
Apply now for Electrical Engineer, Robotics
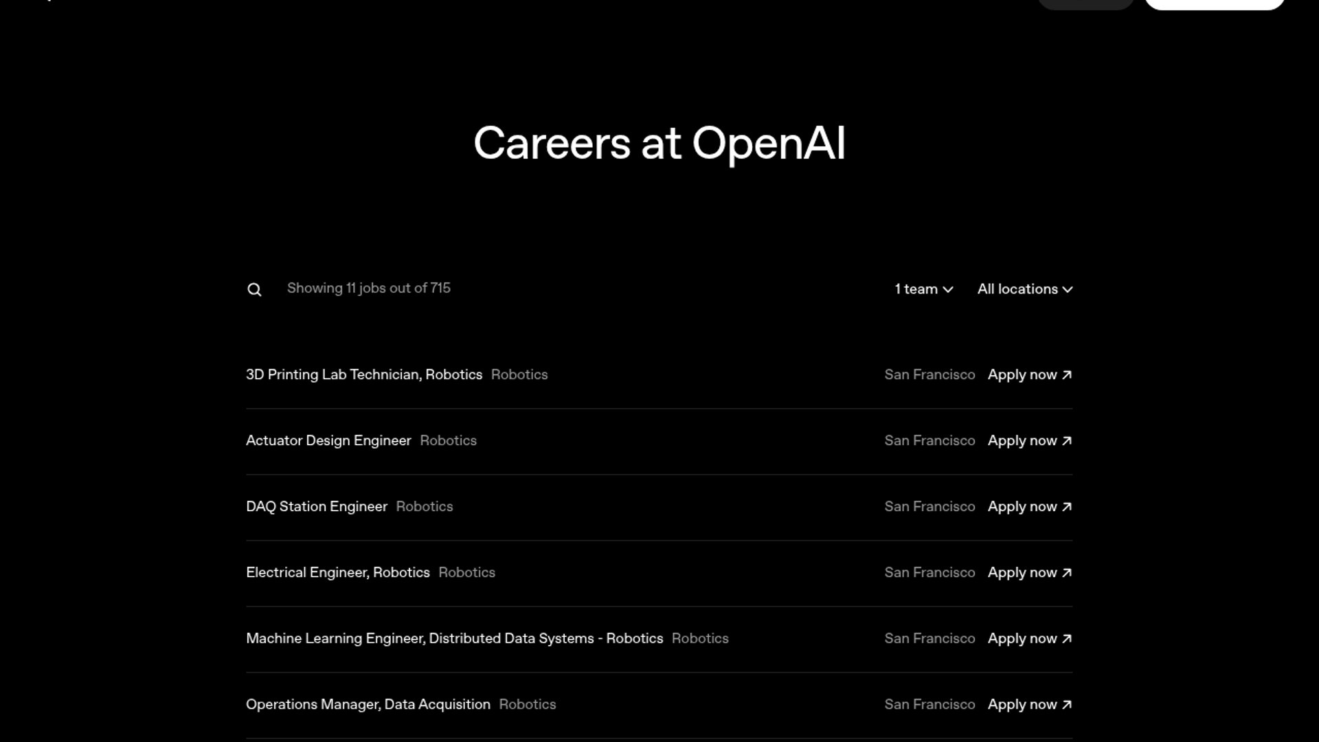click(1030, 572)
